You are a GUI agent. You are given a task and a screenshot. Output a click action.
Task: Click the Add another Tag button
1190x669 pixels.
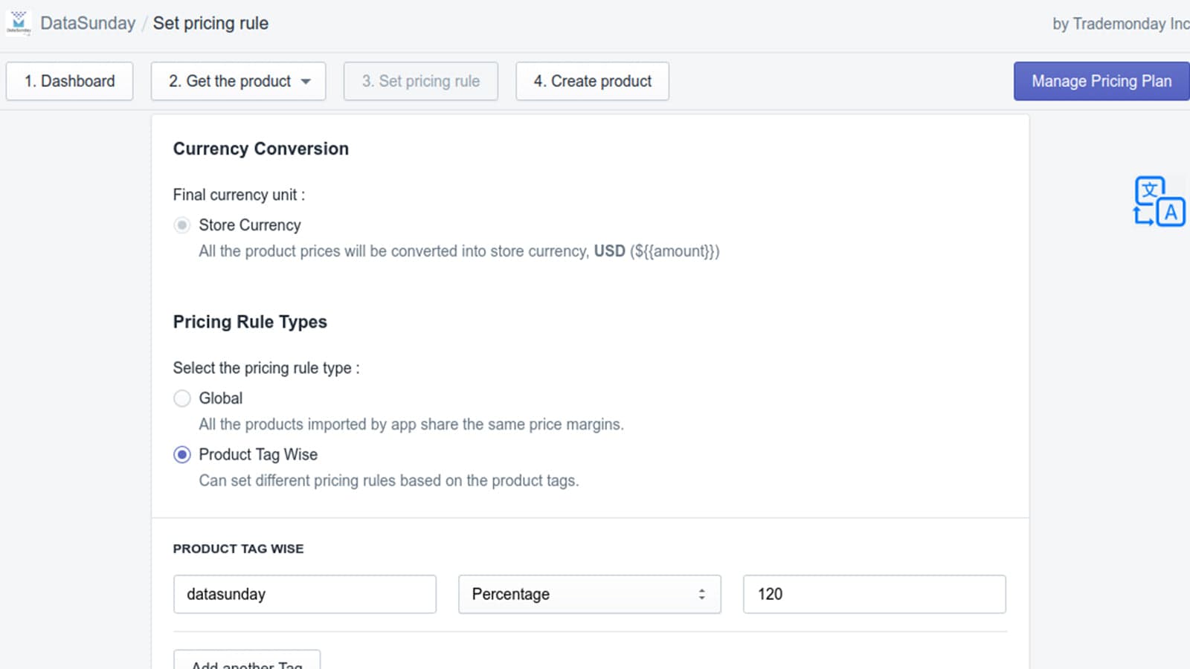[246, 663]
